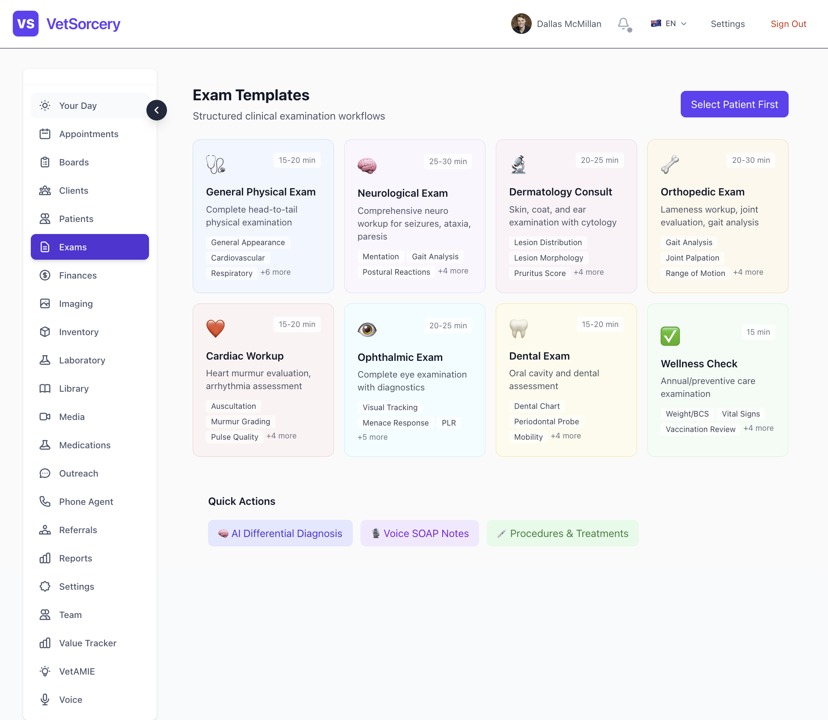Screen dimensions: 828x720
Task: Open Dallas McMillan profile avatar
Action: (x=521, y=24)
